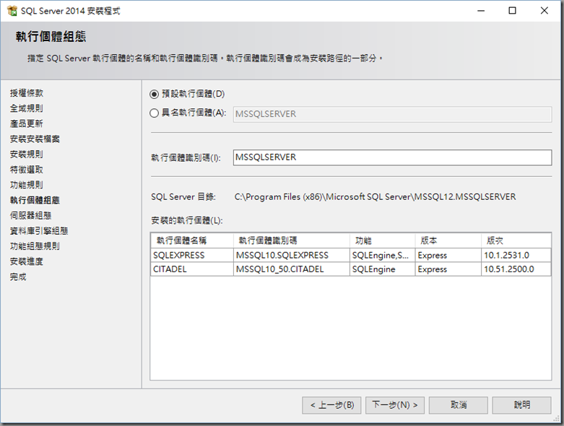Close the SQL Server 2014 setup window

pyautogui.click(x=545, y=11)
